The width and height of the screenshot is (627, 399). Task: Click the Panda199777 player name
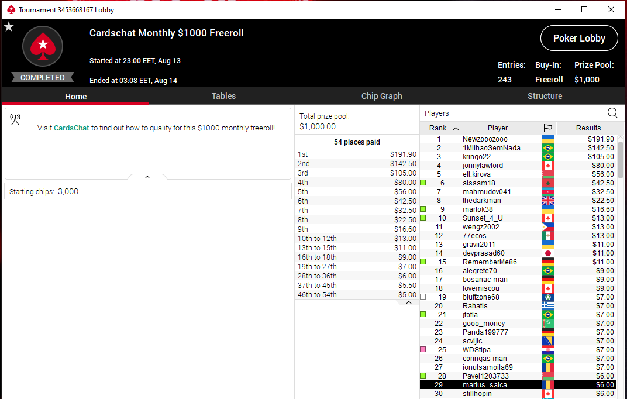click(485, 332)
